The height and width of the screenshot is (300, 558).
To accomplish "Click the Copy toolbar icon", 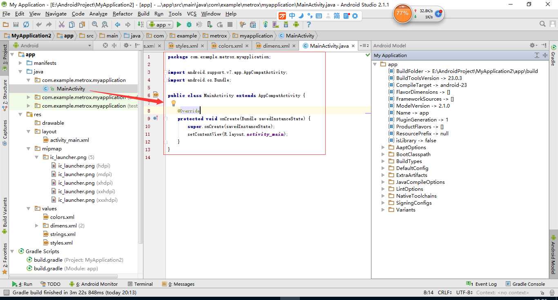I will tap(71, 25).
